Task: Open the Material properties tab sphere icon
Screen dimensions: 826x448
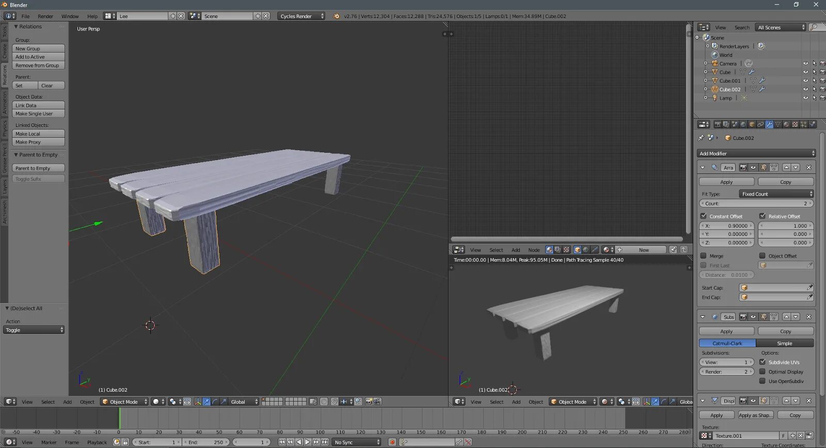Action: [x=786, y=124]
